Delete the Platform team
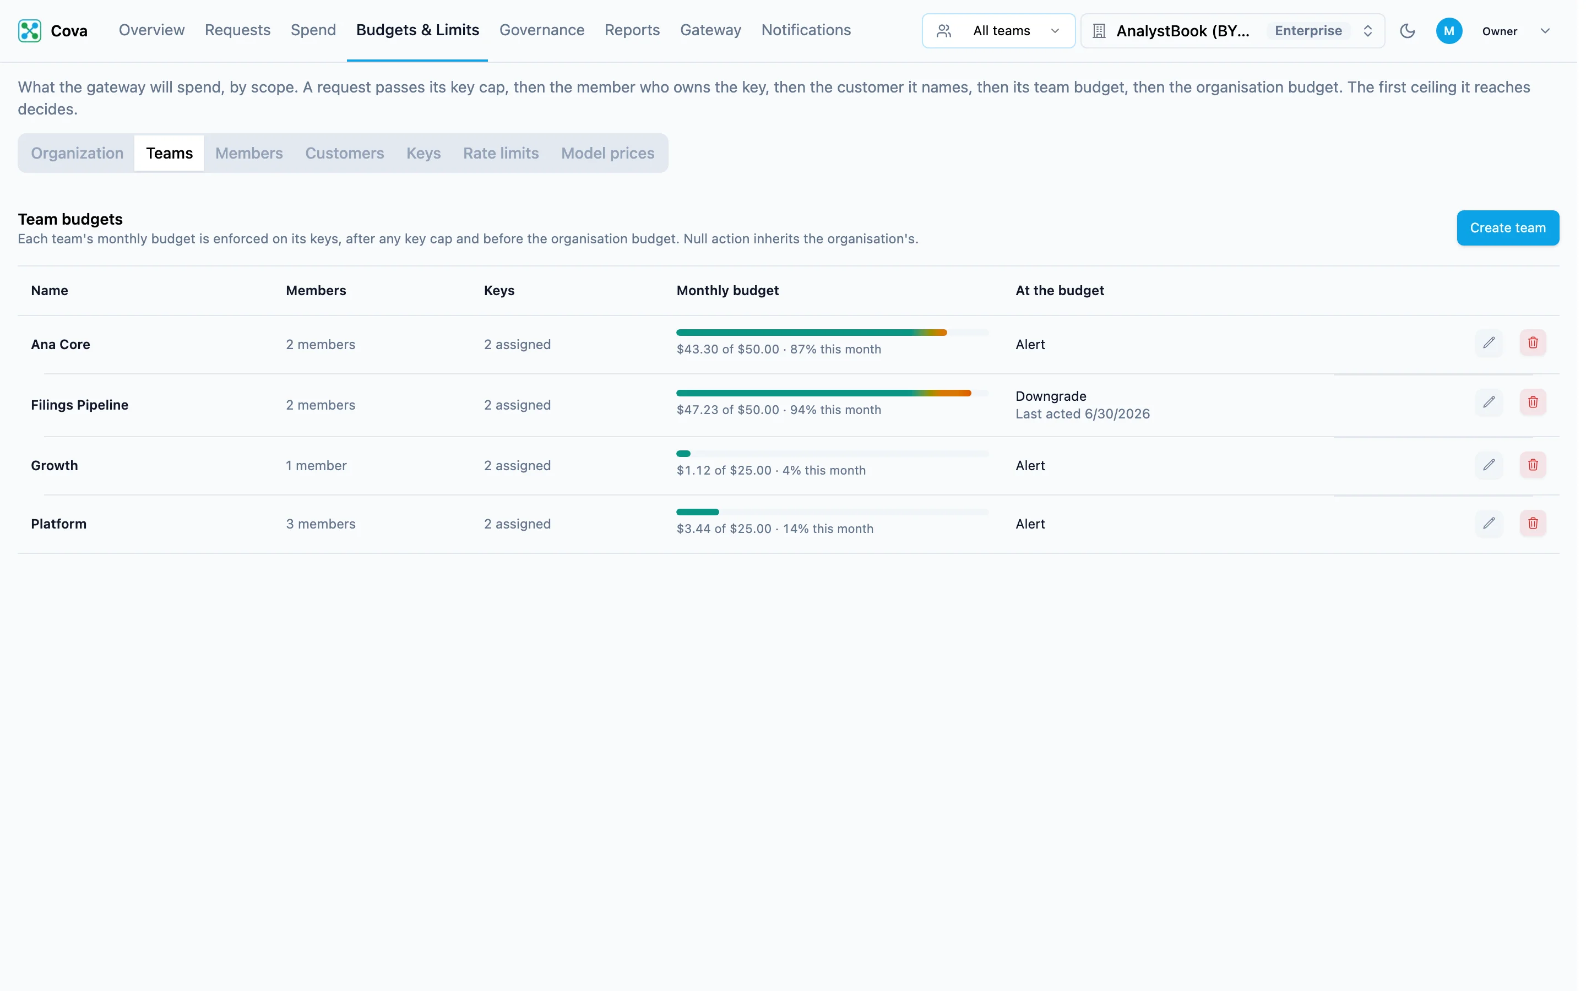This screenshot has height=991, width=1586. pos(1532,524)
